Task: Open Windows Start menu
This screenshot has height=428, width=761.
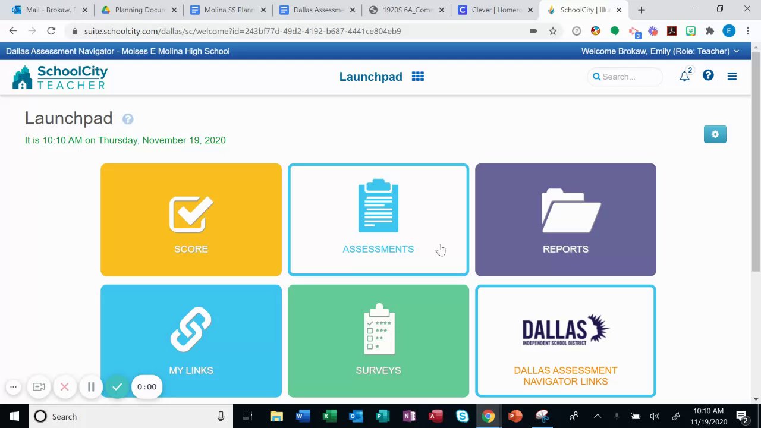Action: pos(14,417)
